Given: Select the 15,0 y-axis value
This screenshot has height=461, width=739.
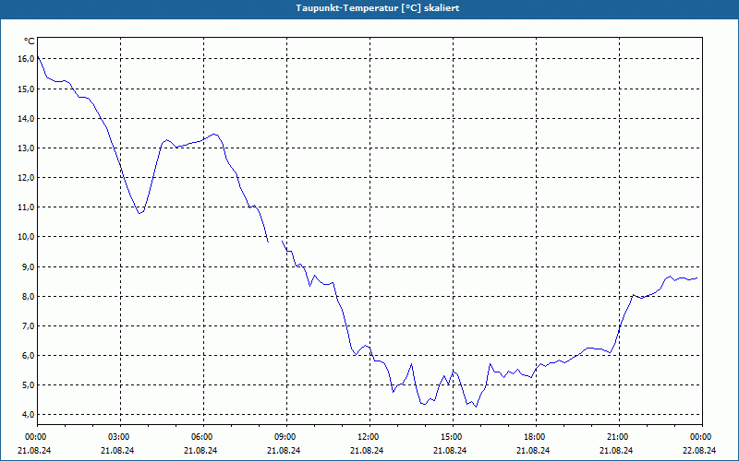Looking at the screenshot, I should [26, 89].
